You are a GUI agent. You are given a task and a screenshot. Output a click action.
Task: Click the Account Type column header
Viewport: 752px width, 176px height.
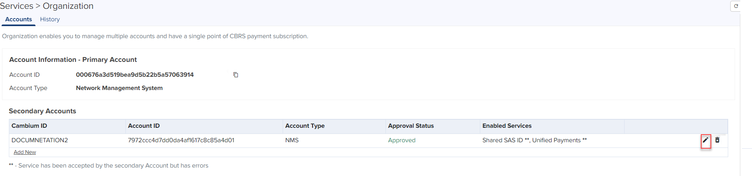(x=305, y=126)
